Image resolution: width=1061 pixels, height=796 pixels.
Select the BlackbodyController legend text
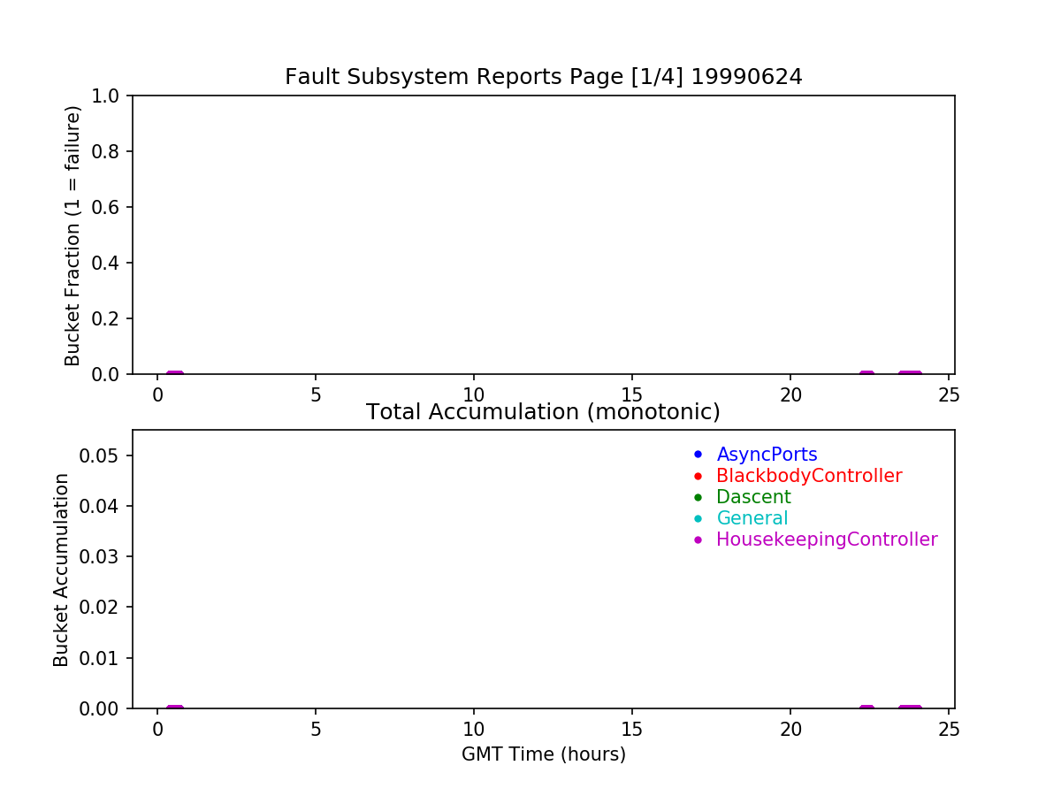[x=809, y=476]
